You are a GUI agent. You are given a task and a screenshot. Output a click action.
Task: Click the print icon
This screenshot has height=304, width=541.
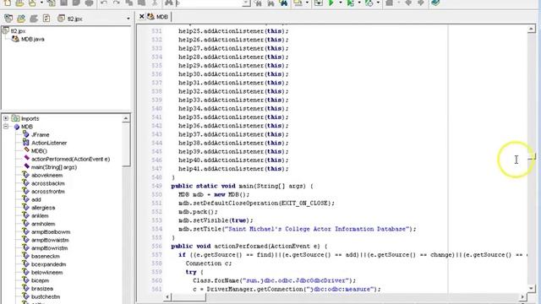[89, 3]
